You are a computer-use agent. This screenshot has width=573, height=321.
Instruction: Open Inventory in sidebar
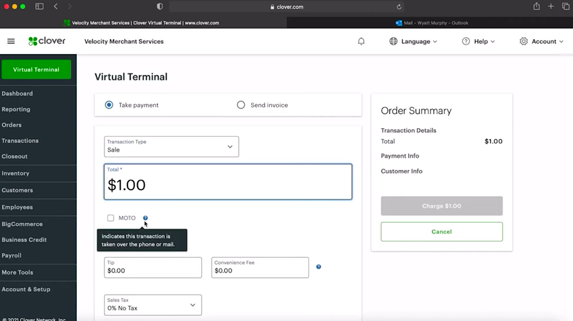pyautogui.click(x=16, y=173)
